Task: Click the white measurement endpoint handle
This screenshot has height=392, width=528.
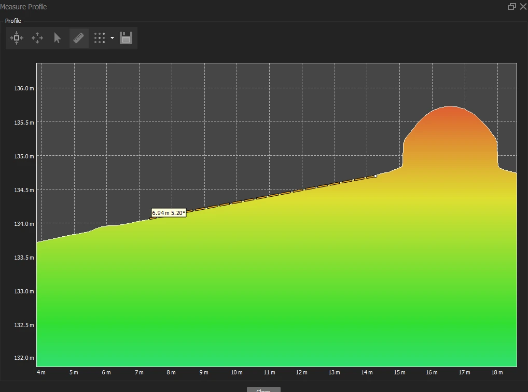Action: pyautogui.click(x=376, y=176)
